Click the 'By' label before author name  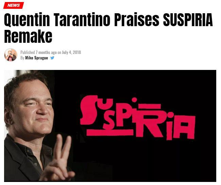click(22, 58)
